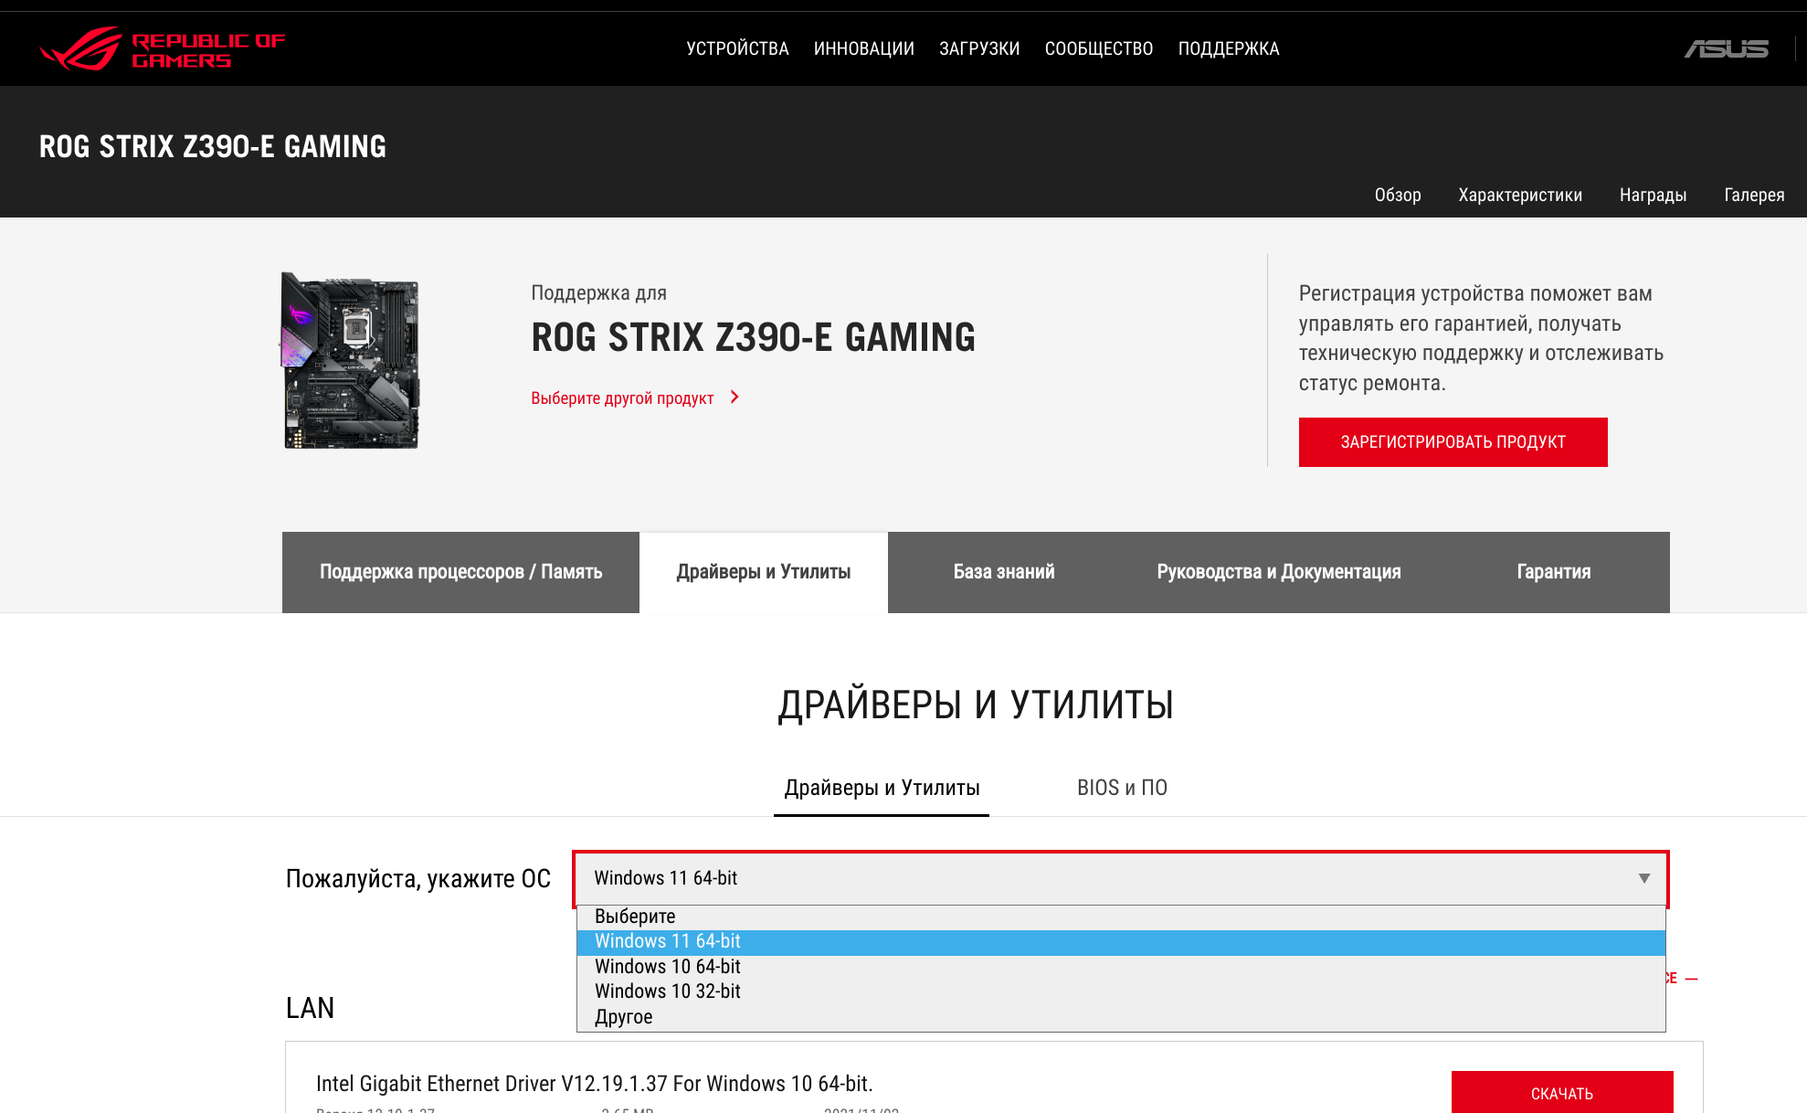Click the red chevron next to Выберите другой продукт
The width and height of the screenshot is (1807, 1113).
tap(734, 397)
